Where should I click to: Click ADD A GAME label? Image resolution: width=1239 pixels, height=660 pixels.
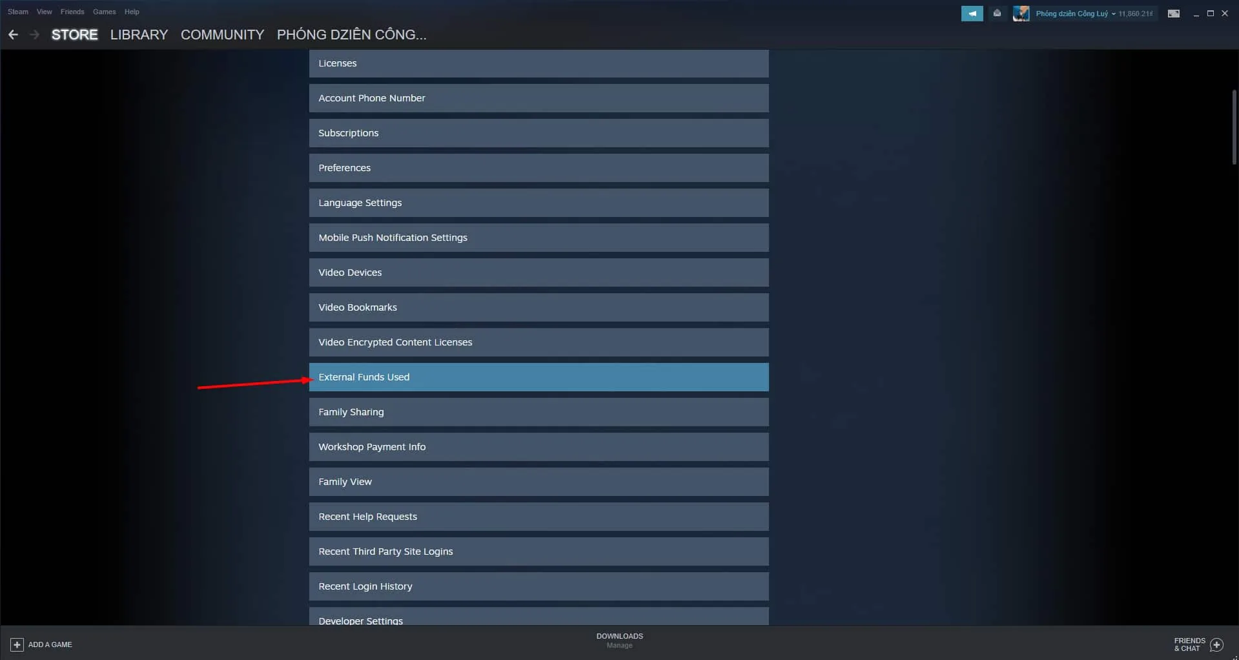coord(50,645)
